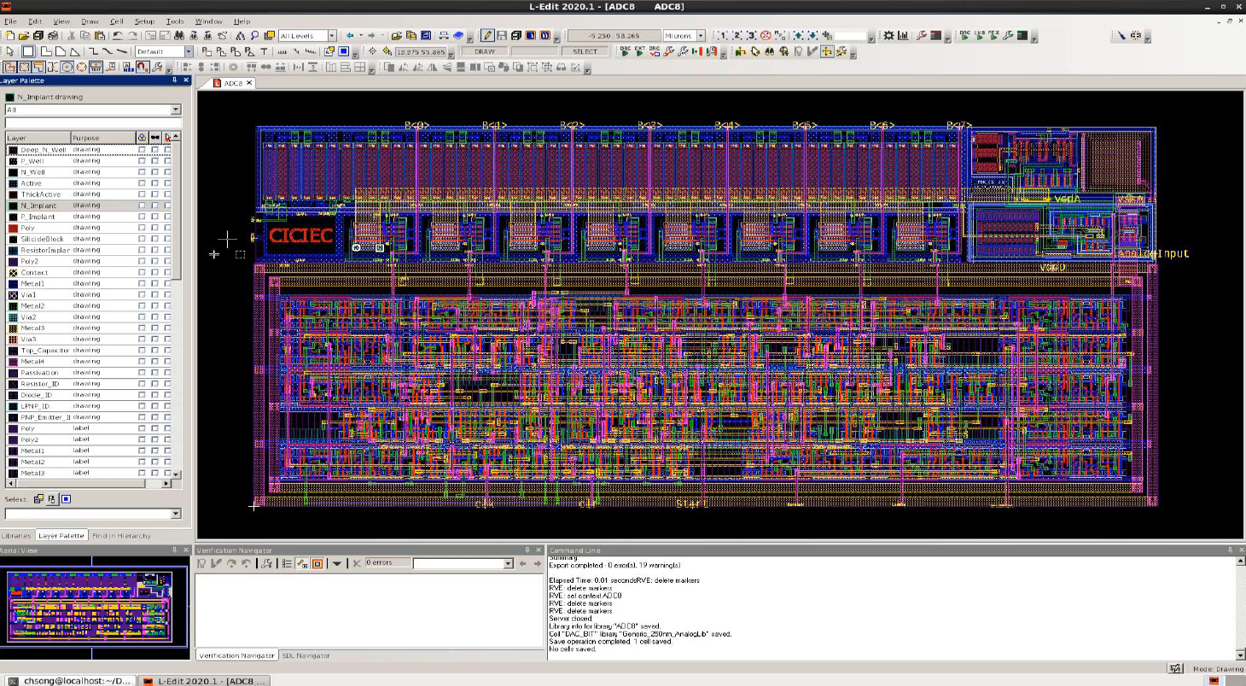Click binoculars find icon in main toolbar

[179, 36]
